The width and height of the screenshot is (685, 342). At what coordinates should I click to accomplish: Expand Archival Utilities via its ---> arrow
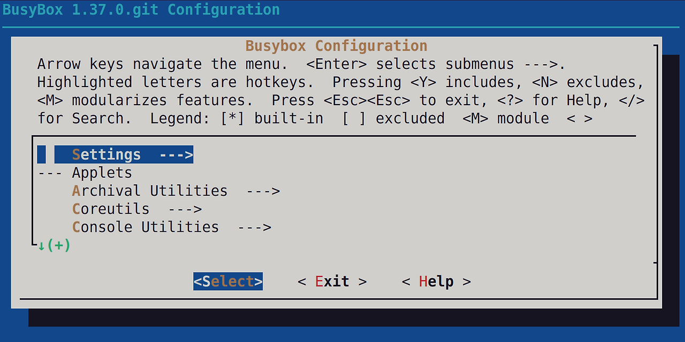(x=263, y=190)
